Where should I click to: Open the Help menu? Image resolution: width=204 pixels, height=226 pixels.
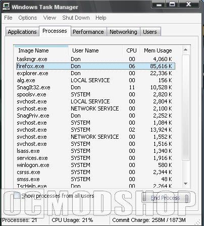(101, 18)
